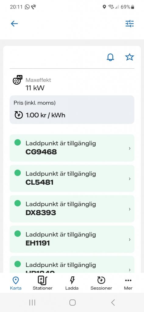Tap green status dot for CG9468
144x312 pixels.
pos(17,143)
